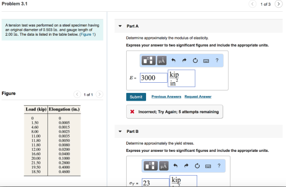Viewport: 286px width, 187px height.
Task: Go to the next problem arrow
Action: (x=278, y=4)
